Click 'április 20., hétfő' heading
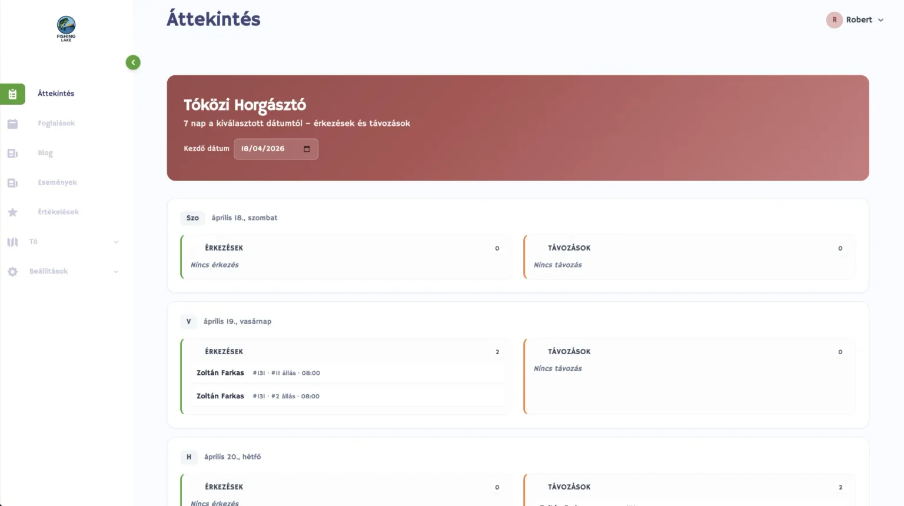 [232, 457]
